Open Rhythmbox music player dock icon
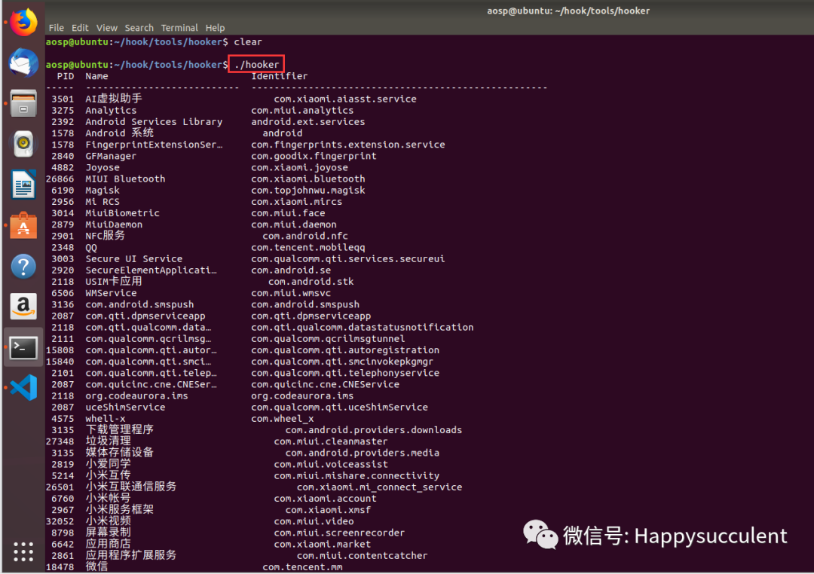Viewport: 814px width, 574px height. [23, 144]
